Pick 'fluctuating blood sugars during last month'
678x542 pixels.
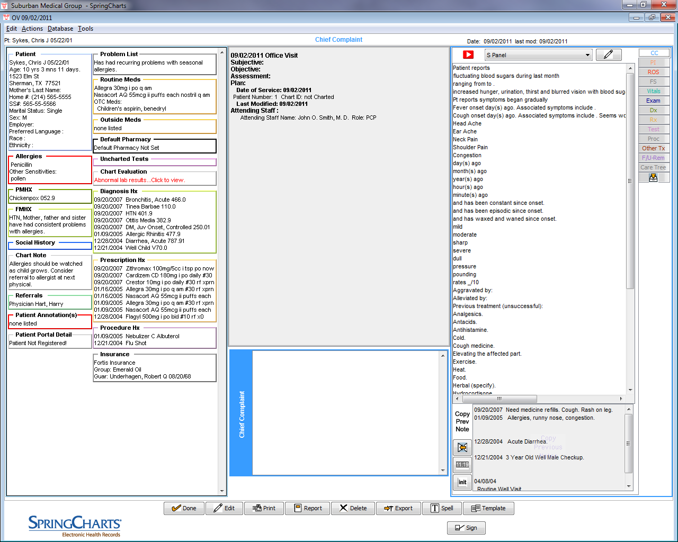(506, 76)
